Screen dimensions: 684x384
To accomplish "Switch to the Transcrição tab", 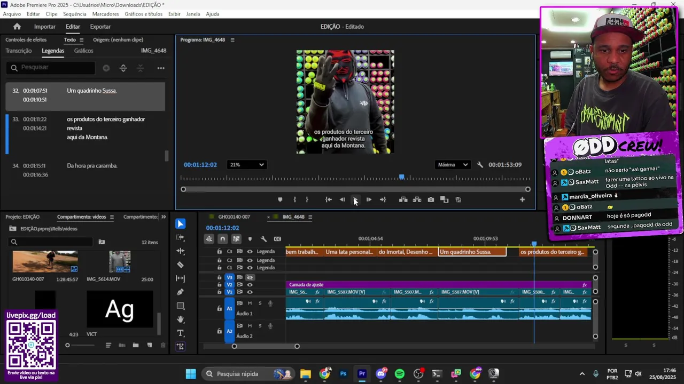I will click(19, 51).
